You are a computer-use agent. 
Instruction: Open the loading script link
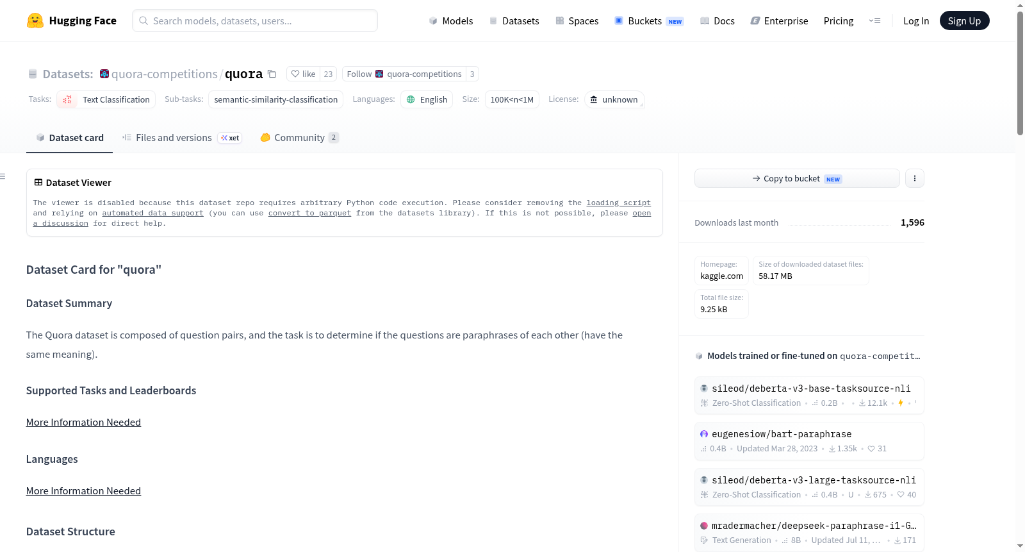coord(618,203)
